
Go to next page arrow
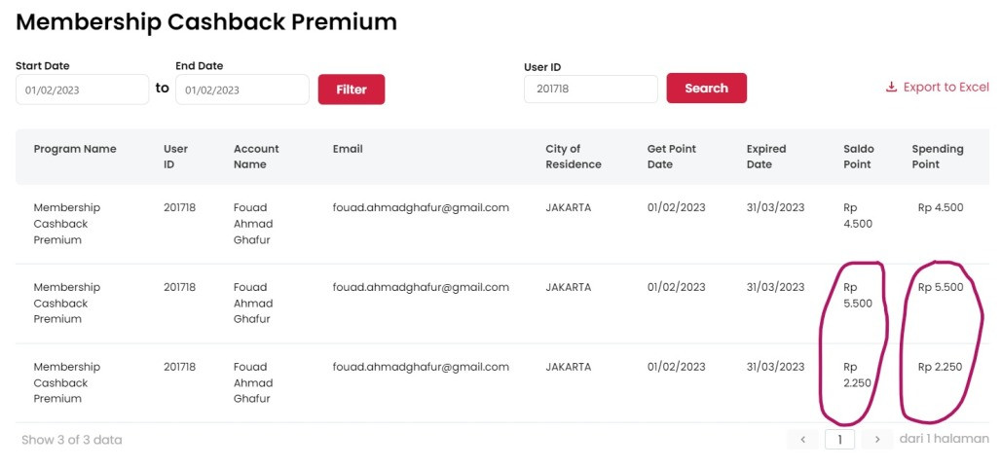(x=877, y=440)
